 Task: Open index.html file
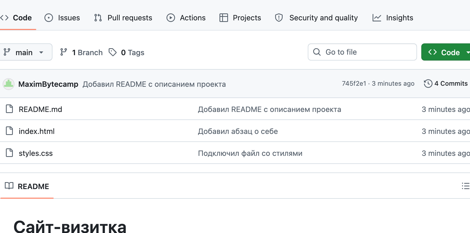click(37, 131)
